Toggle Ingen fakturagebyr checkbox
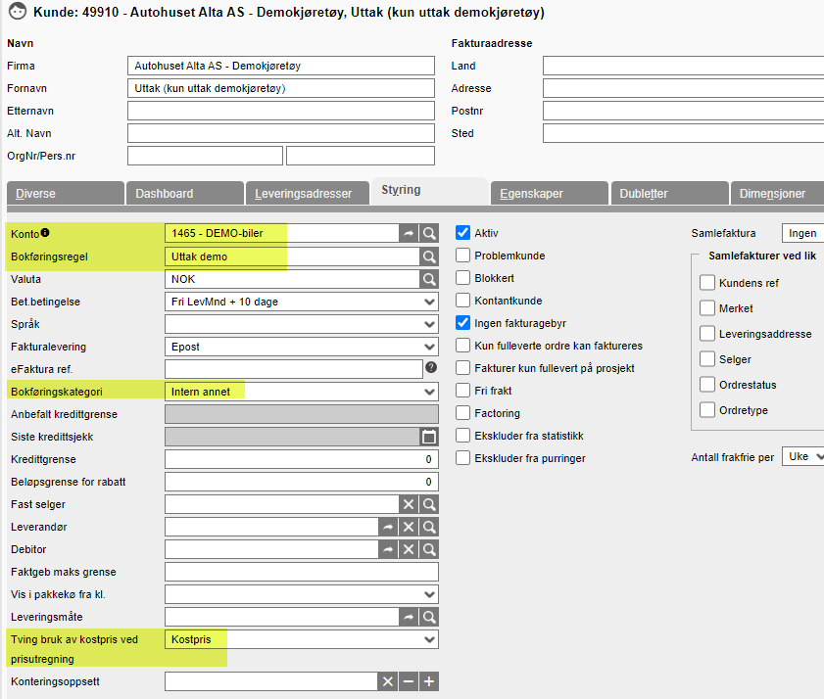Image resolution: width=824 pixels, height=699 pixels. click(x=462, y=323)
